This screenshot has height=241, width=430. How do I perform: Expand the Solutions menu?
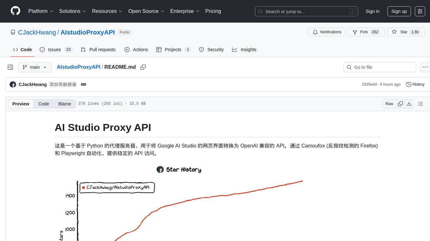pos(72,11)
